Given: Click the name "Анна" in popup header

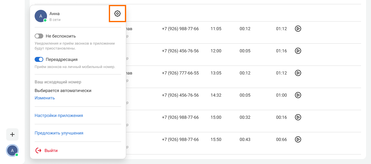Looking at the screenshot, I should pos(54,14).
